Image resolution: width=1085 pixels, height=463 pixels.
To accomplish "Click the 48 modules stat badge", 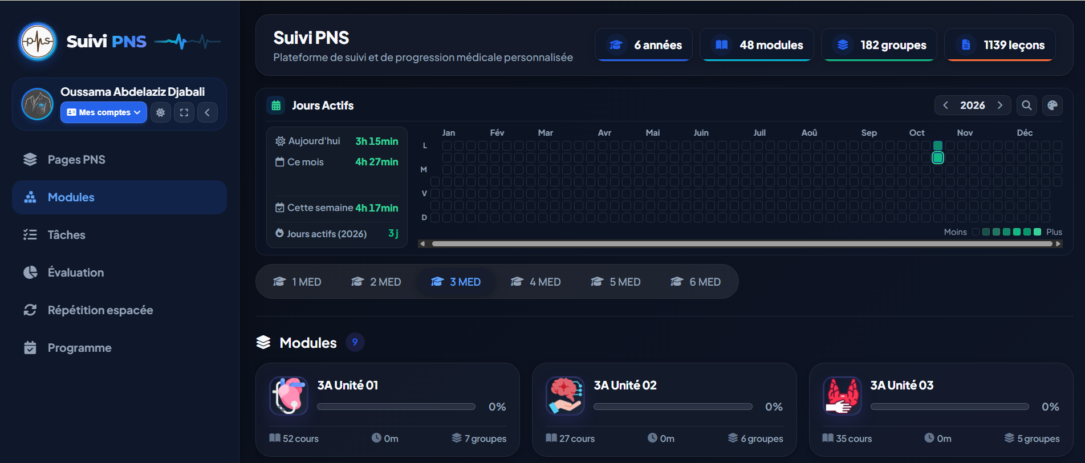I will [x=757, y=44].
